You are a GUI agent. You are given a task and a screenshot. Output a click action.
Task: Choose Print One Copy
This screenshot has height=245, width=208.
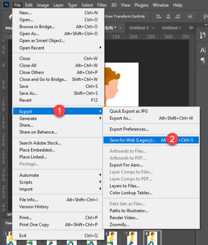point(58,225)
